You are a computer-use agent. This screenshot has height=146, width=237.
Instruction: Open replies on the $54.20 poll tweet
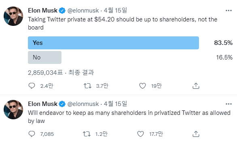(32, 86)
